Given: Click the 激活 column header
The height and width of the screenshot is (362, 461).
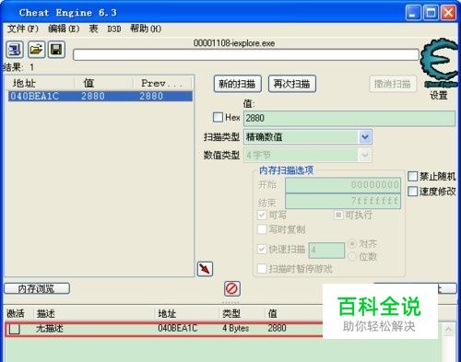Looking at the screenshot, I should pyautogui.click(x=16, y=314).
